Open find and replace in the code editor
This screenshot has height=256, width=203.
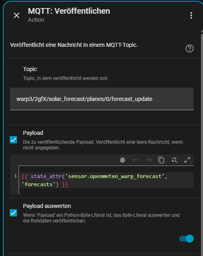pyautogui.click(x=174, y=160)
